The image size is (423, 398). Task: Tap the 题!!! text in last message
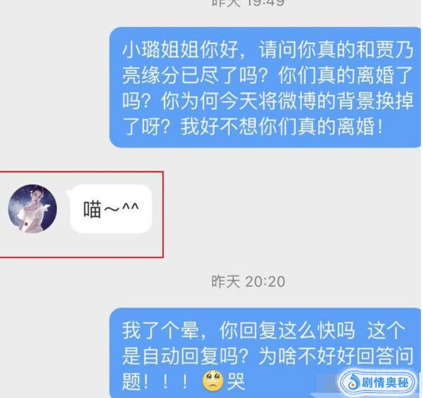(155, 381)
